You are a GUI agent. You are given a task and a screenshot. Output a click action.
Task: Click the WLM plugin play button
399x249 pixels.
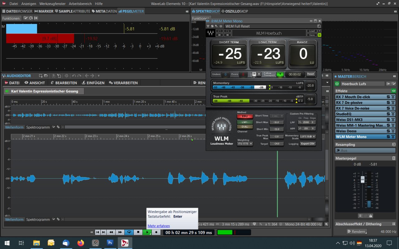tap(254, 74)
